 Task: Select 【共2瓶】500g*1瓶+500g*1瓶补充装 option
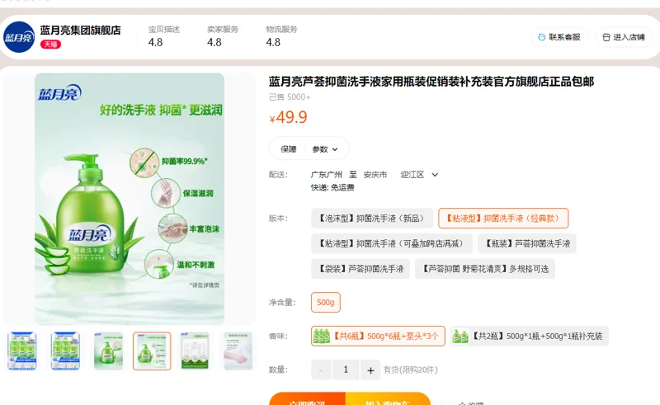(530, 336)
